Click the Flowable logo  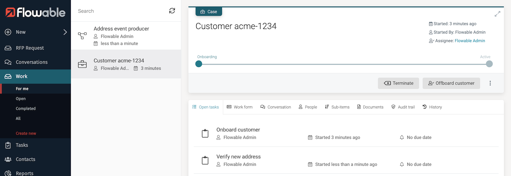click(35, 12)
